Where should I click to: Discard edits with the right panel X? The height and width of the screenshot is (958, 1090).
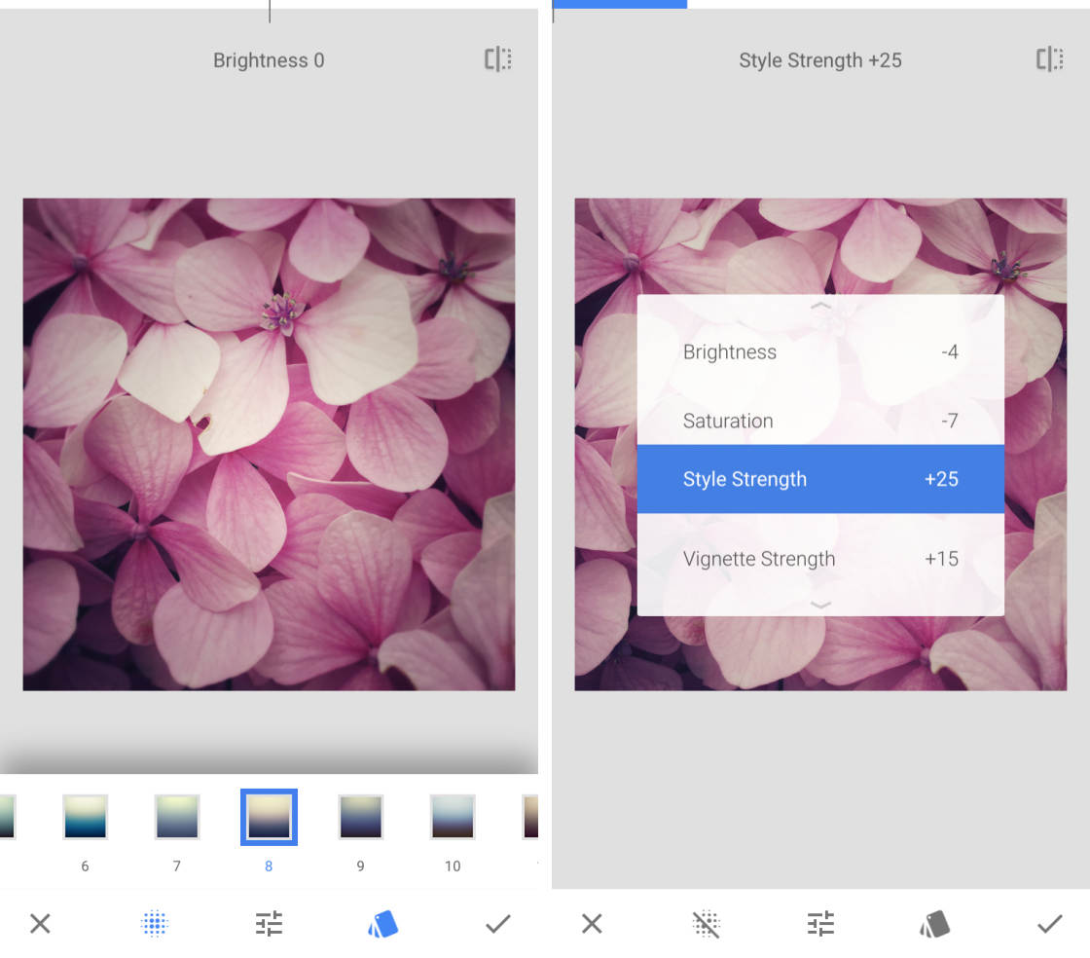pyautogui.click(x=592, y=923)
